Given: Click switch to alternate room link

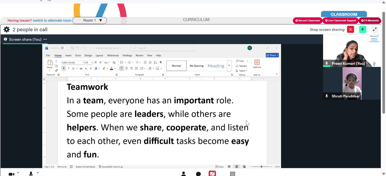Looking at the screenshot, I should (52, 21).
